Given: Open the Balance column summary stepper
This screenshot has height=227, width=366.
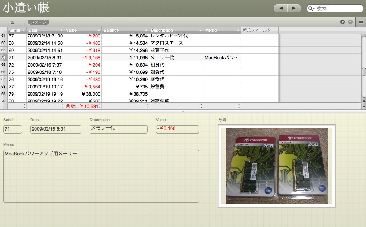Looking at the screenshot, I should click(147, 106).
